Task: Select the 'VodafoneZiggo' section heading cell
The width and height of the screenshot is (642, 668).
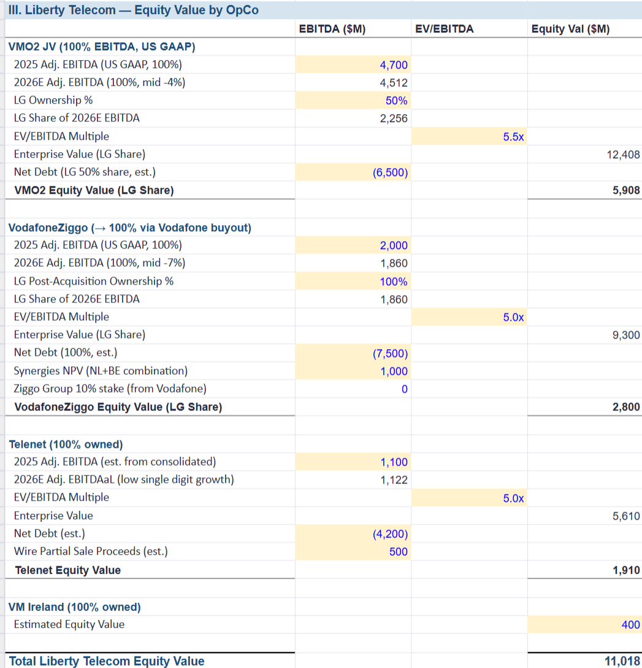Action: (x=130, y=228)
